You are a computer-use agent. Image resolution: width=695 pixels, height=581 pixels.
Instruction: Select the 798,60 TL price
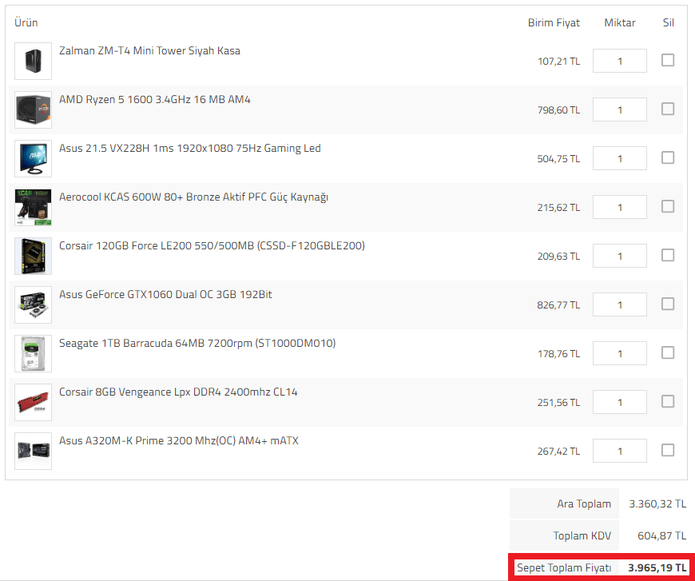click(558, 110)
